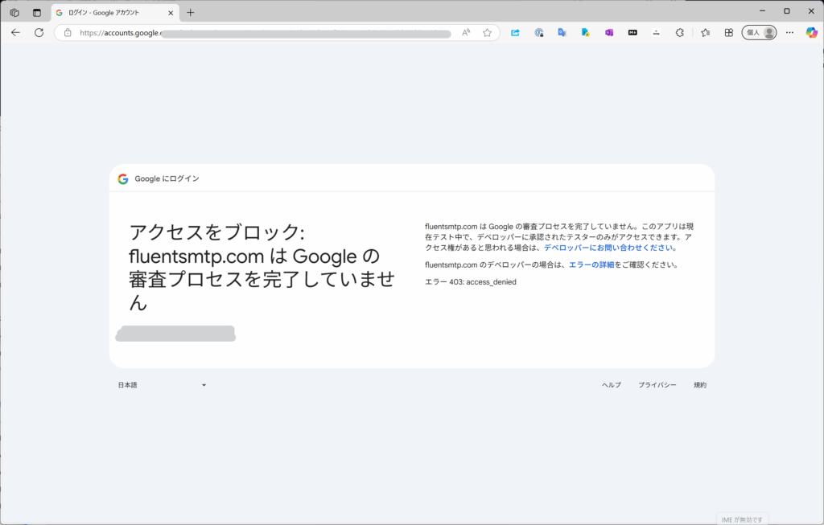Click the Google logo beside Google にログイン
This screenshot has height=525, width=824.
(x=123, y=179)
